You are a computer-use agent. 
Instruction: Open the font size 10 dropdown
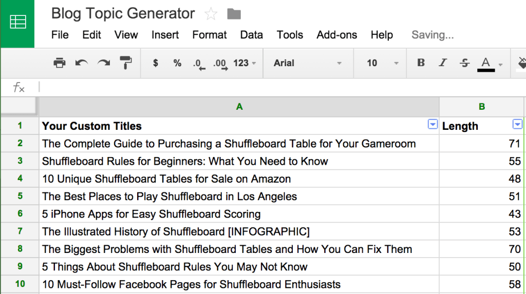(382, 63)
